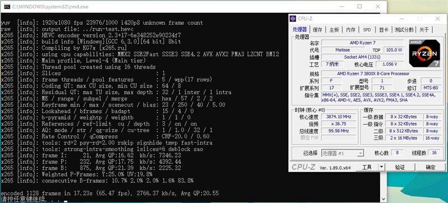Close the CPU-Z window
Image resolution: width=448 pixels, height=203 pixels.
coord(437,19)
